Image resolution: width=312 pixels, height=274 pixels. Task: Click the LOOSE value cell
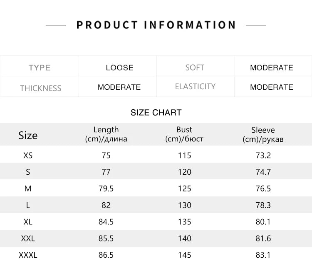(119, 68)
